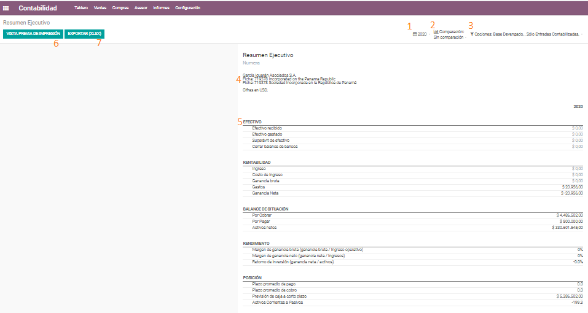Viewport: 588px width, 313px height.
Task: Select the Activos netos report line
Action: pyautogui.click(x=413, y=228)
